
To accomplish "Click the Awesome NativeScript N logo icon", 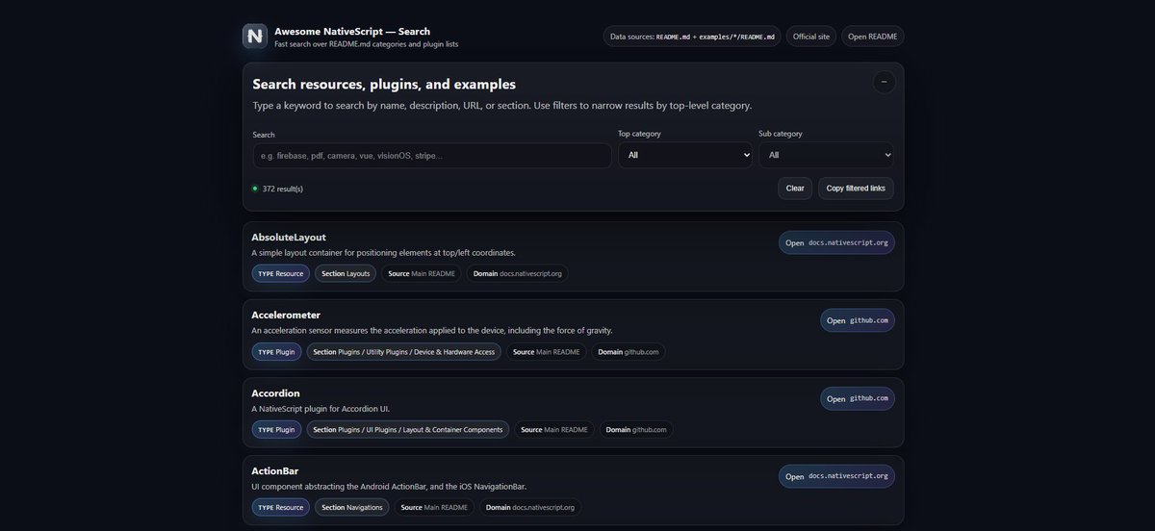I will (x=255, y=37).
